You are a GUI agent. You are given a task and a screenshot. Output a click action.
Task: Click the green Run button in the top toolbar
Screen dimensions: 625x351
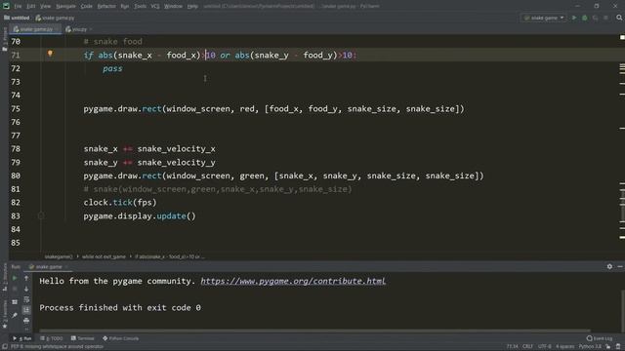(x=574, y=18)
